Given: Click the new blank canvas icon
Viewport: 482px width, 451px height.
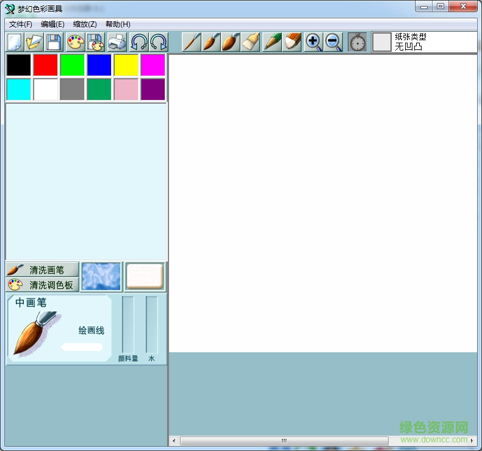Looking at the screenshot, I should 15,42.
